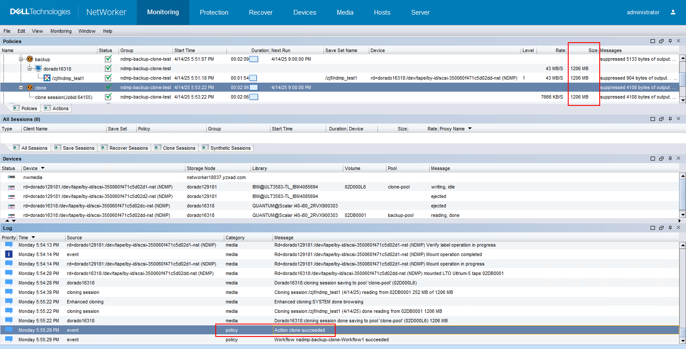Switch to the Synthetic Sessions tab
Screen dimensions: 686x349
tap(226, 148)
